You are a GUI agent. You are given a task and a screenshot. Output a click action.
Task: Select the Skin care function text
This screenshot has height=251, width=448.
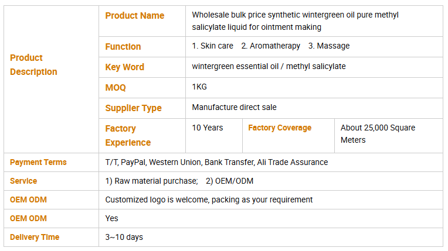pos(212,46)
